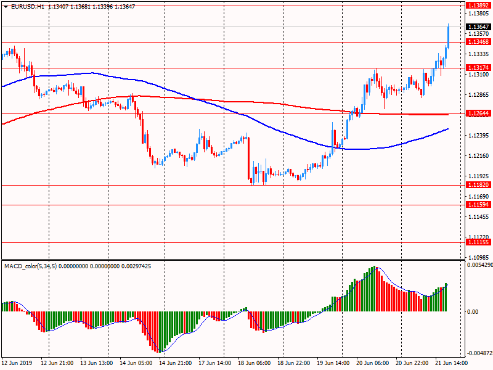Select the red 1.11594 price level tag

coord(478,205)
